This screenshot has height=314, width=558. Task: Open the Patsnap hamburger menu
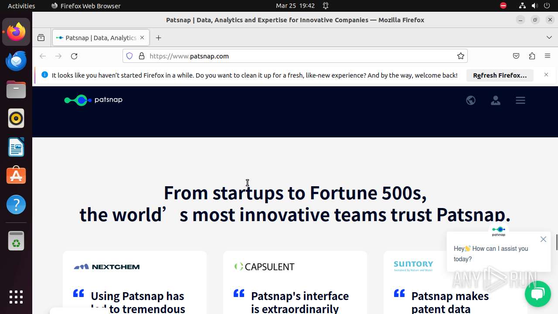(x=521, y=100)
